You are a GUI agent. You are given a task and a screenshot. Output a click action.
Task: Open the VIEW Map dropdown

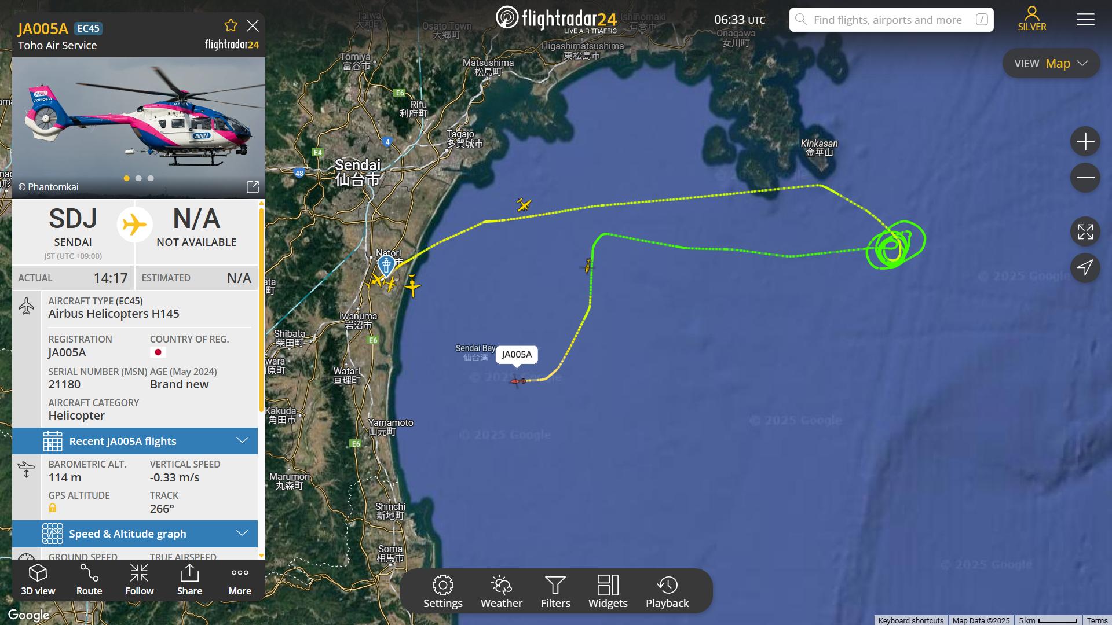1051,64
